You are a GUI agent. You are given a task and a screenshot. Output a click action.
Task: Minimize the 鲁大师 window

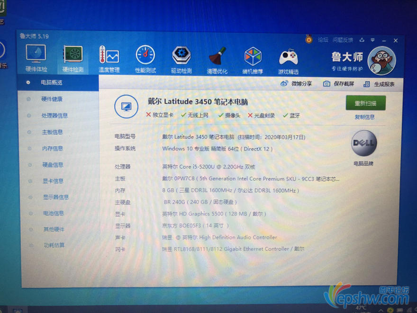(x=384, y=41)
